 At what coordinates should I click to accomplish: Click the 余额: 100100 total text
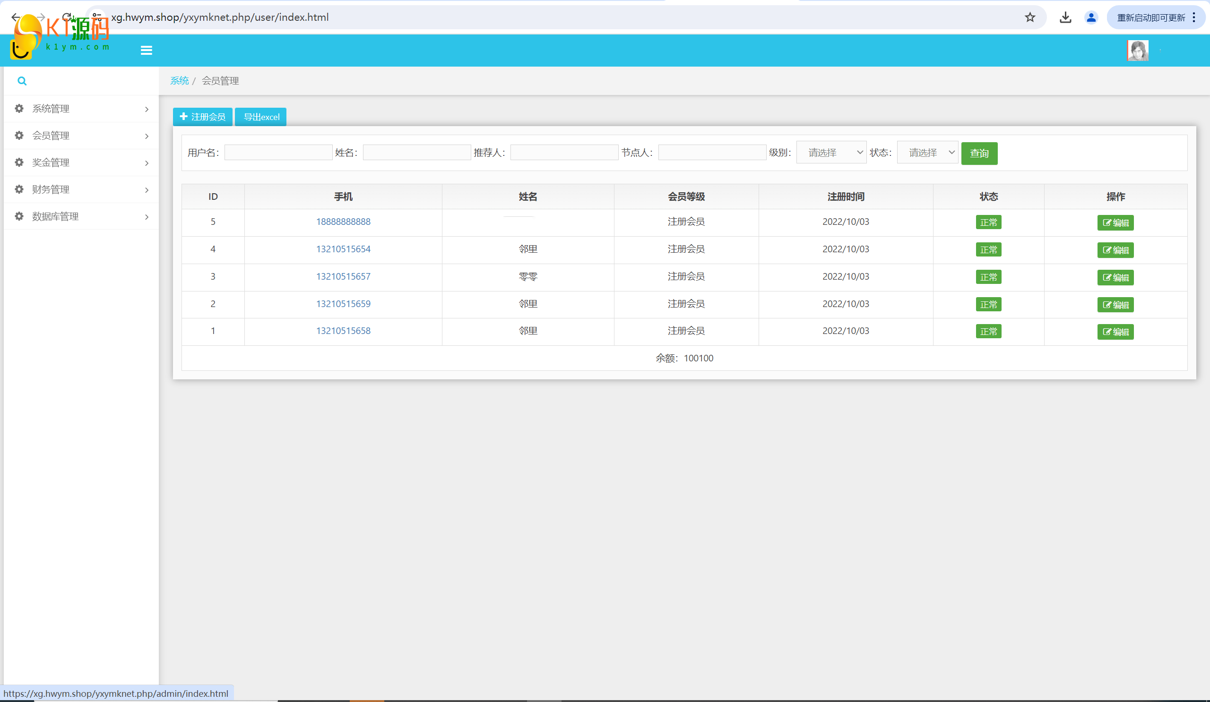(684, 358)
